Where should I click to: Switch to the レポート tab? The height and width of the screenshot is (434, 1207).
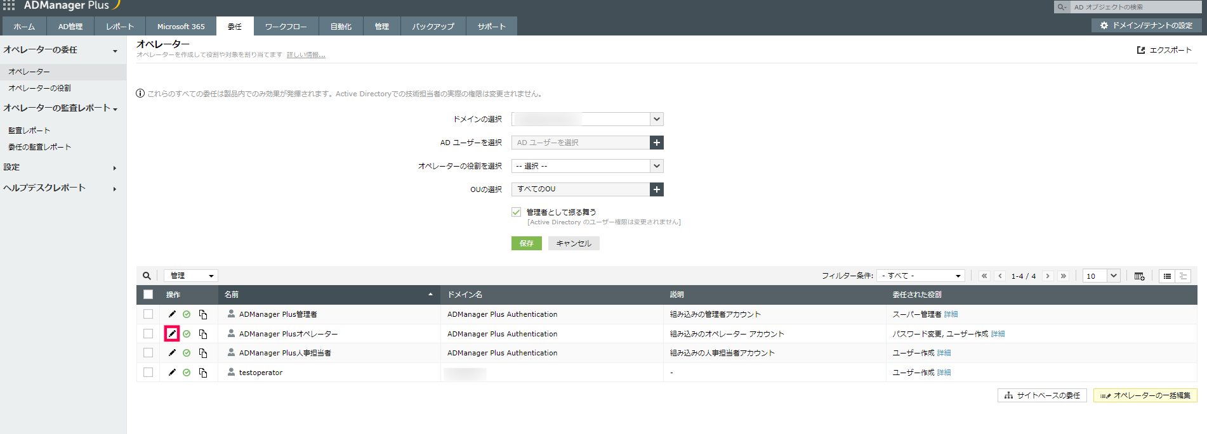120,27
